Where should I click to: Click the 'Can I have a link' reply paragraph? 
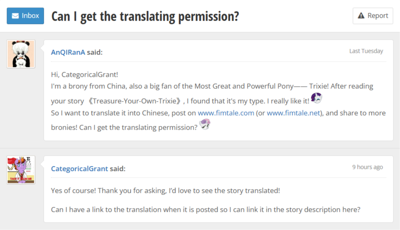(206, 209)
